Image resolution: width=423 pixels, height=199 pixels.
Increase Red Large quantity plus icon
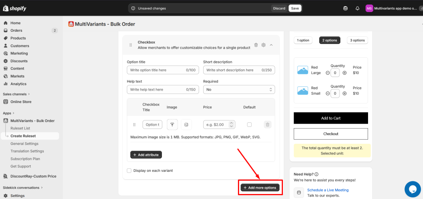tap(345, 73)
